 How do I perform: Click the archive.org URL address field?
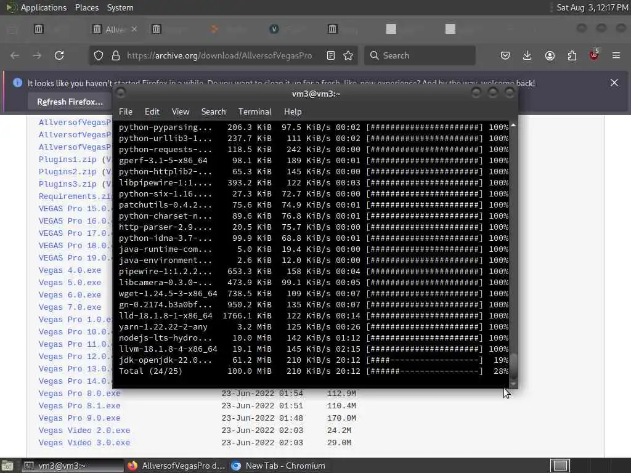[219, 55]
